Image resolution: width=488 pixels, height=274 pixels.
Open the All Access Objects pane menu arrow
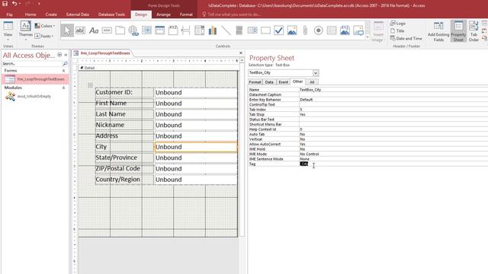(x=59, y=55)
